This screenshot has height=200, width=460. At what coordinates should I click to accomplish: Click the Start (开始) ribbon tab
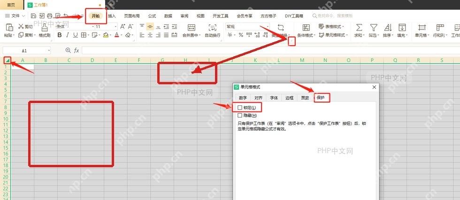coord(96,16)
